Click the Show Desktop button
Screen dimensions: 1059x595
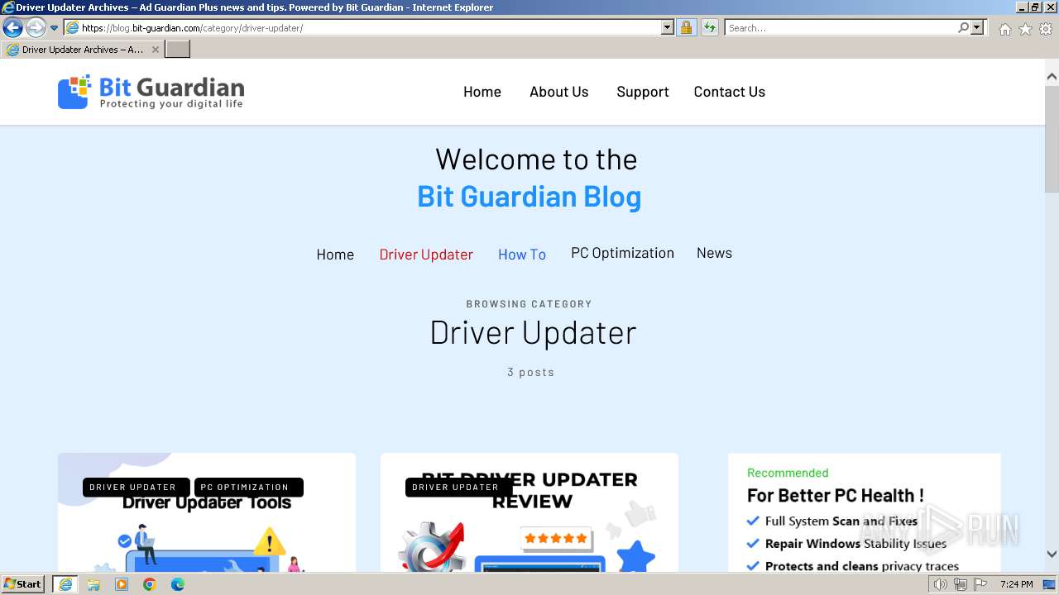point(1050,584)
